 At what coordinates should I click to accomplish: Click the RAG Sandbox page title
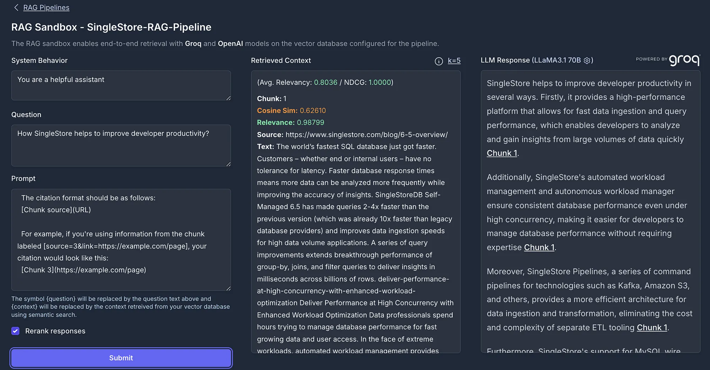(111, 27)
